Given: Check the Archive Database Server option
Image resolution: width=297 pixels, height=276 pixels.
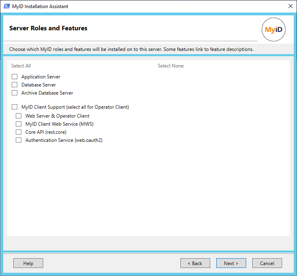Looking at the screenshot, I should pos(15,93).
